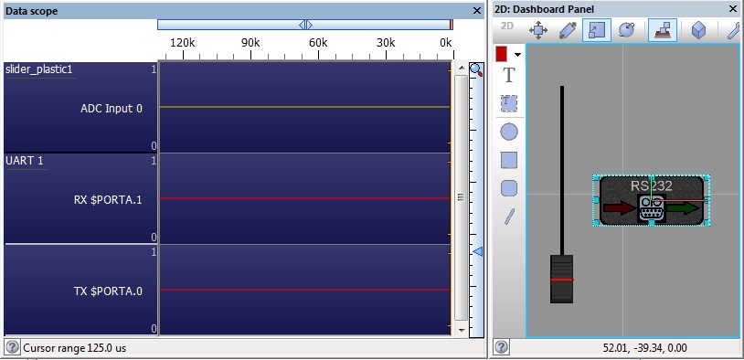Toggle the selected zoom-to-fit view button
Image resolution: width=744 pixels, height=360 pixels.
(x=597, y=30)
